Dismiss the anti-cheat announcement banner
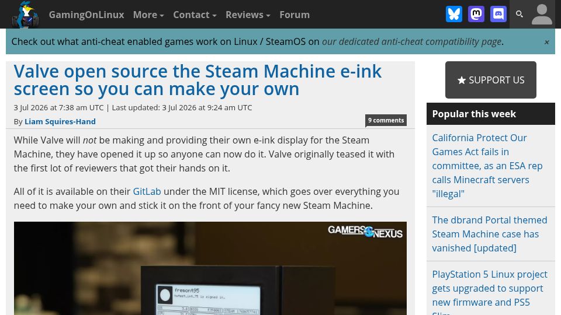The image size is (561, 315). [x=547, y=42]
